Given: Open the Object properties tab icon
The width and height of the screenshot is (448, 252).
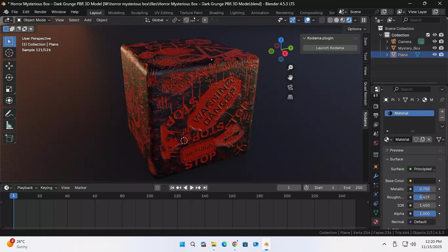Looking at the screenshot, I should click(376, 167).
